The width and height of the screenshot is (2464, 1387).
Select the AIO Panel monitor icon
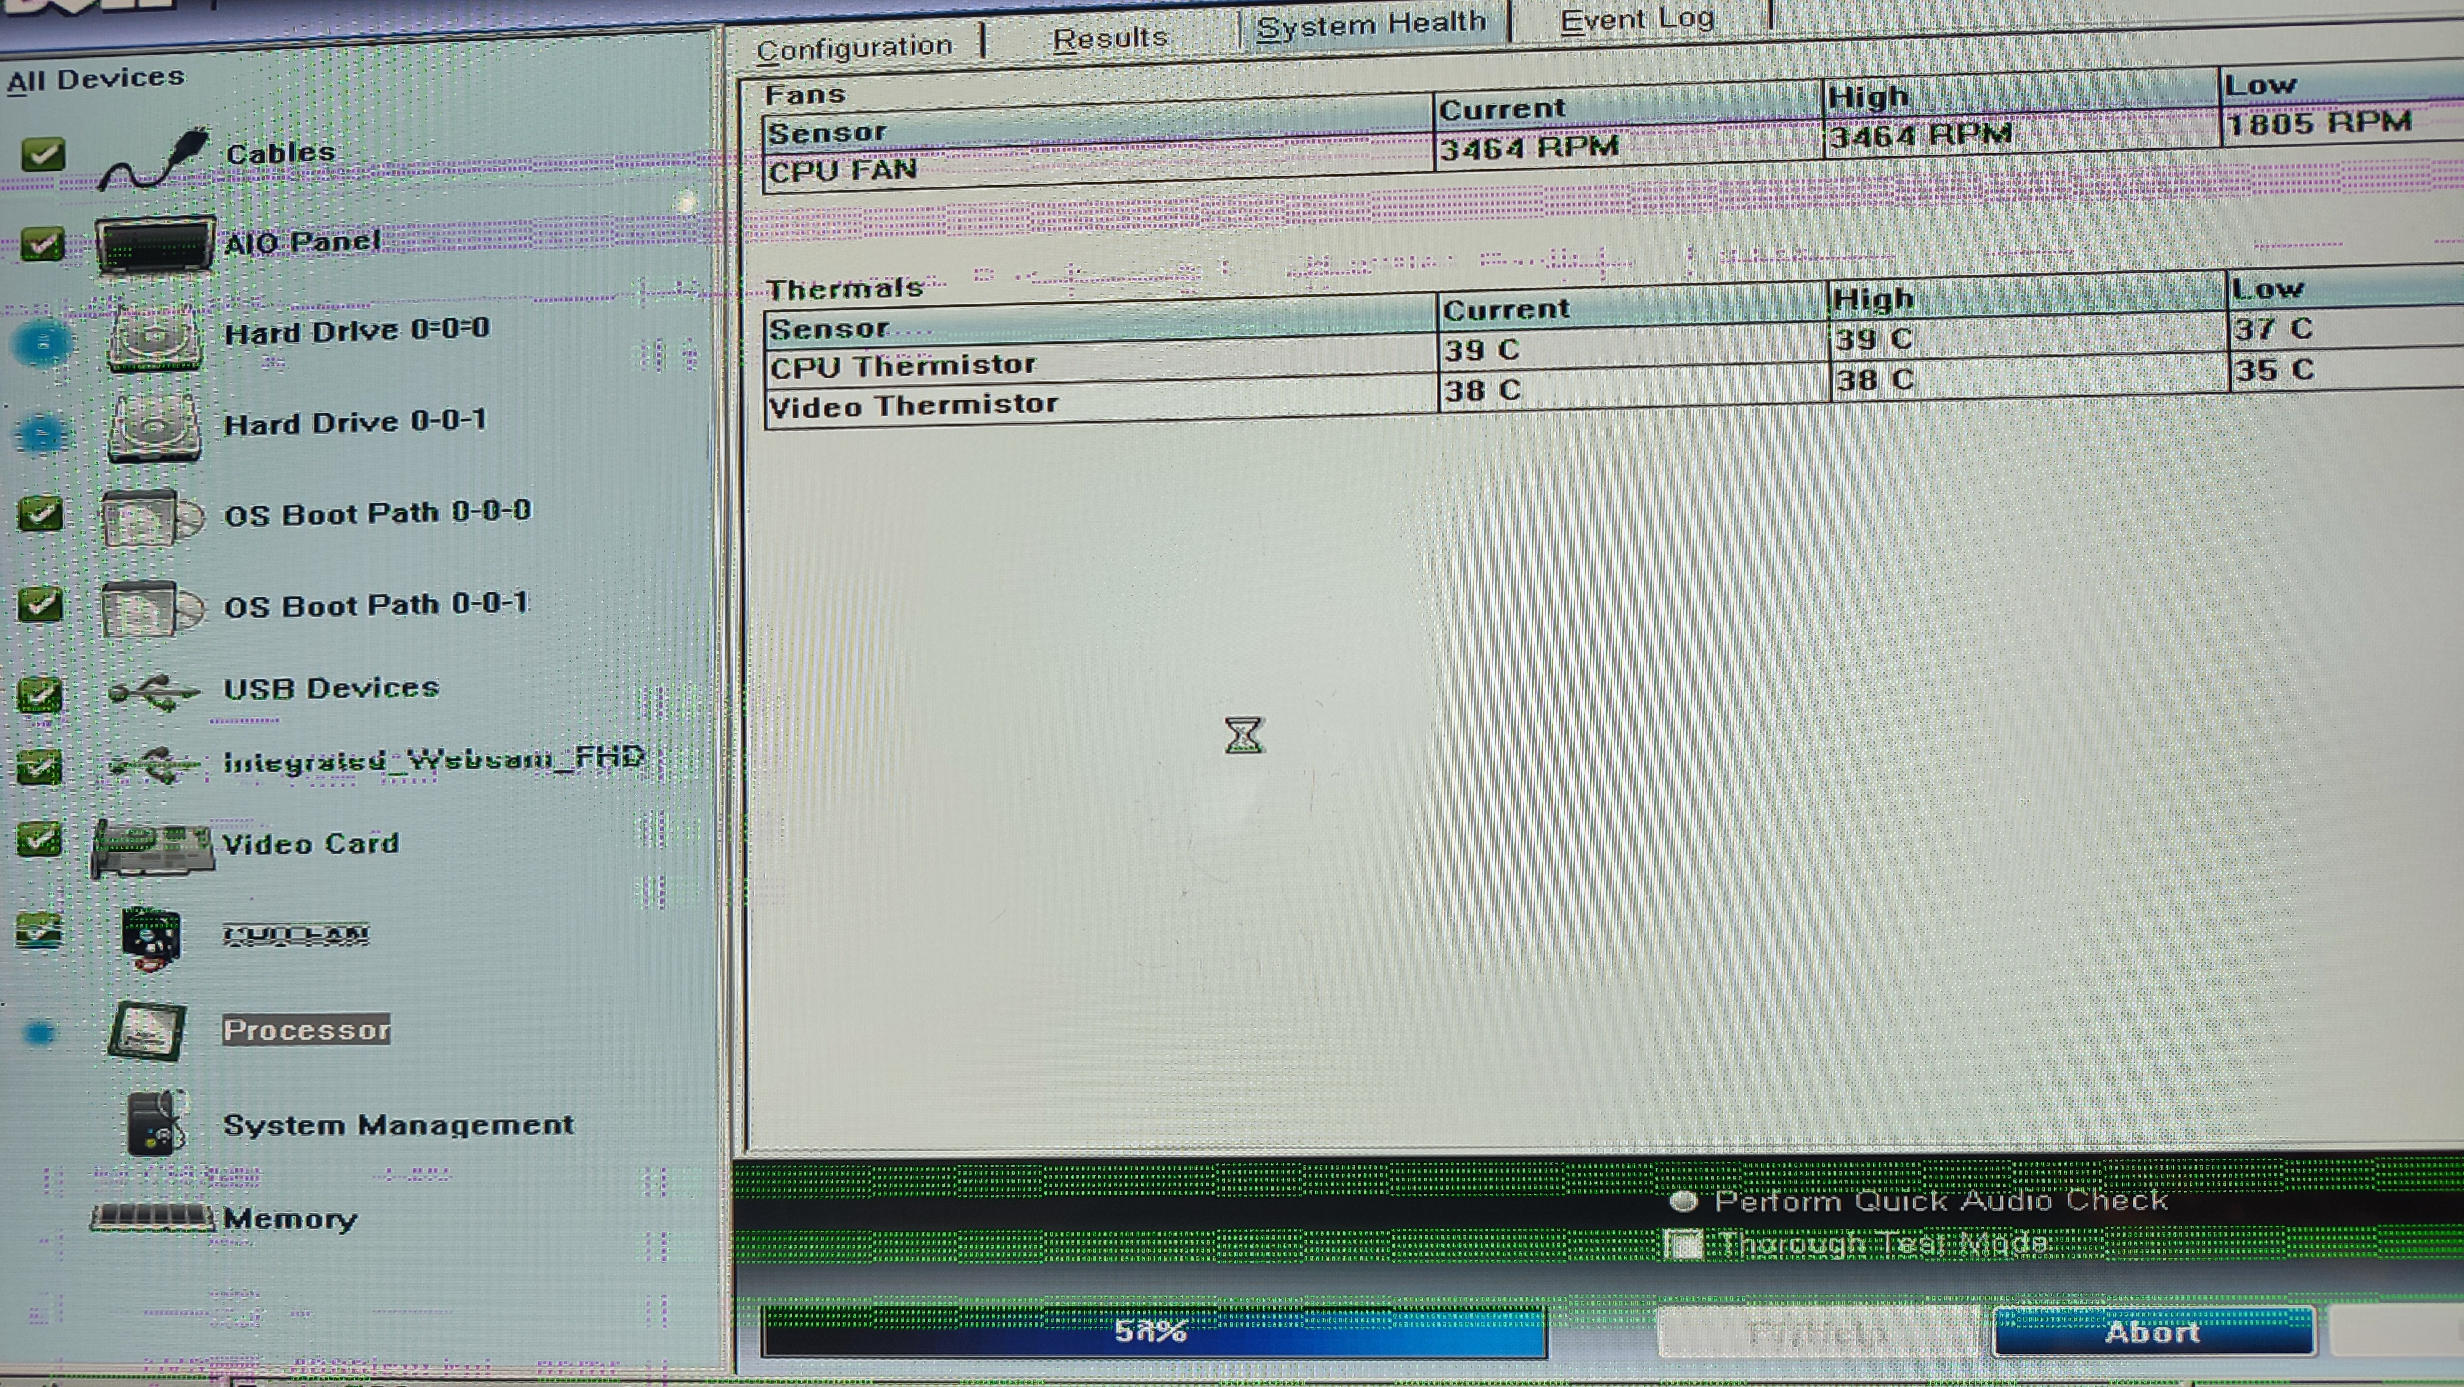(153, 246)
